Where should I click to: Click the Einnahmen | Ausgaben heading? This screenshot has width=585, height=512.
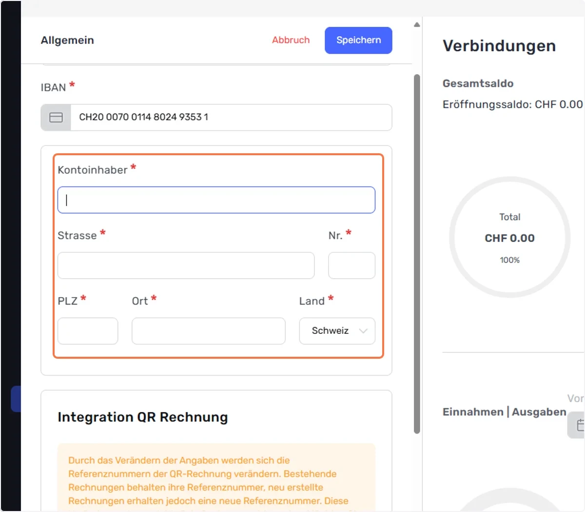pyautogui.click(x=504, y=412)
